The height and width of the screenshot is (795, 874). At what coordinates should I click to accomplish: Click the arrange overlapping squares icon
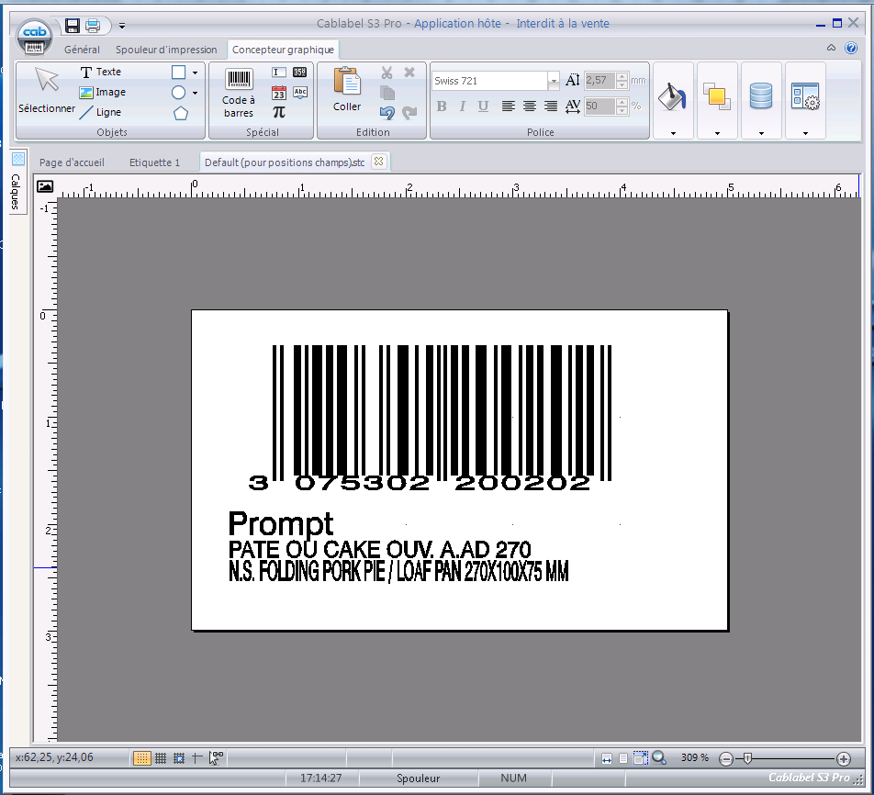(x=717, y=96)
